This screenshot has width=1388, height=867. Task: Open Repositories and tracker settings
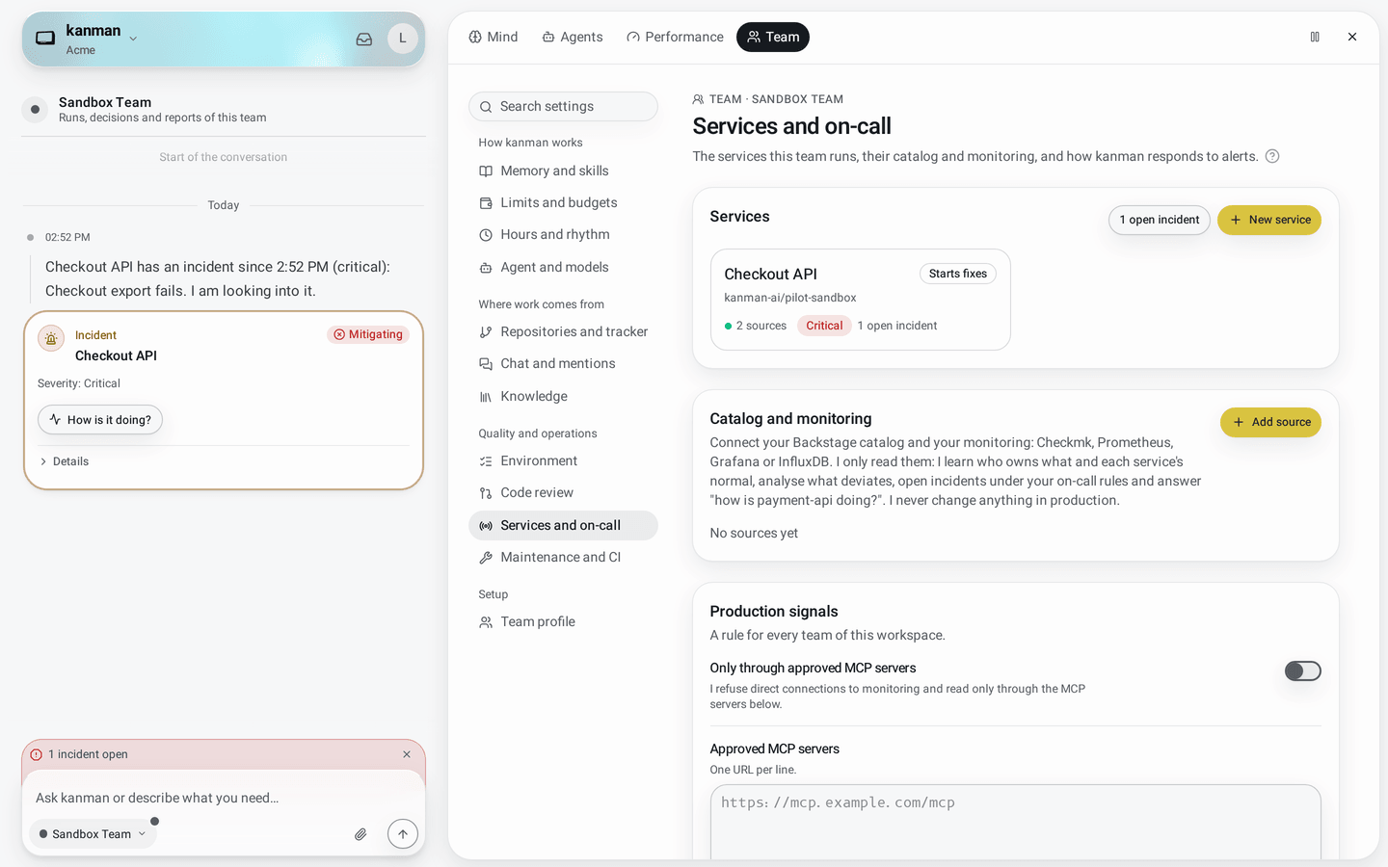(563, 331)
